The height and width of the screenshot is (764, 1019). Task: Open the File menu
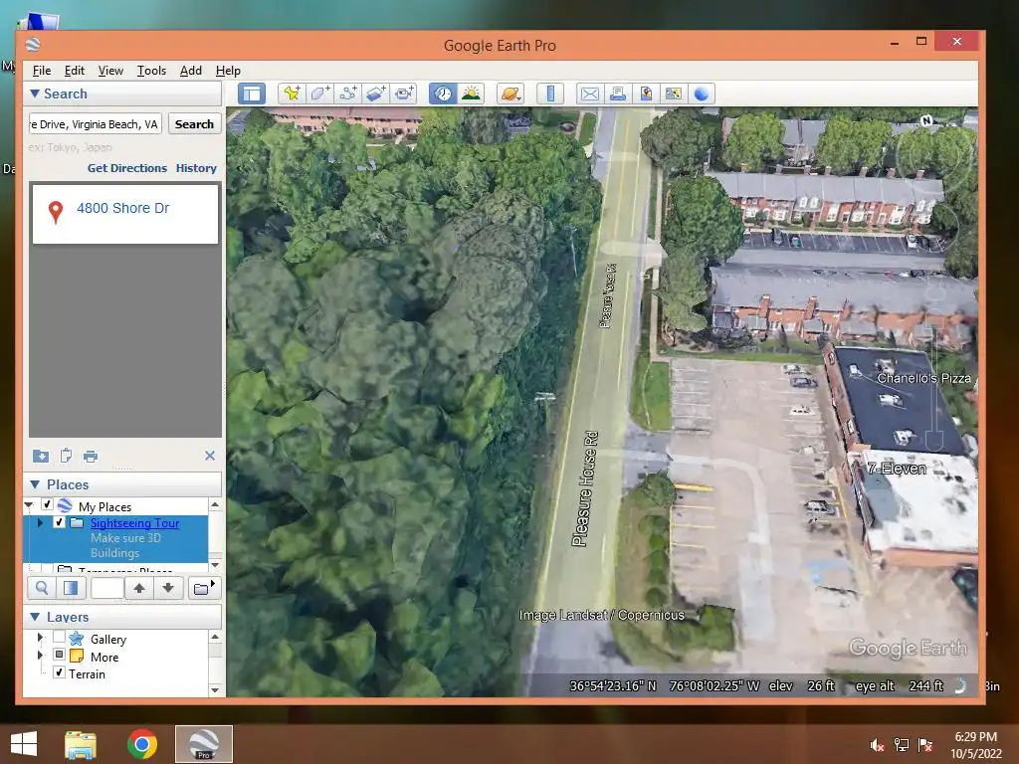pyautogui.click(x=42, y=71)
